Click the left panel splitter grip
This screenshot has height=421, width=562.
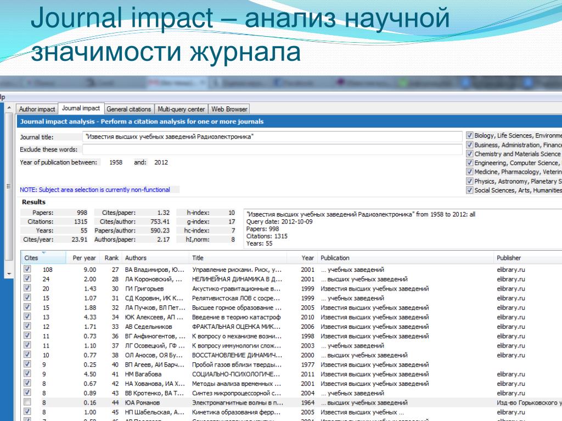click(x=9, y=186)
